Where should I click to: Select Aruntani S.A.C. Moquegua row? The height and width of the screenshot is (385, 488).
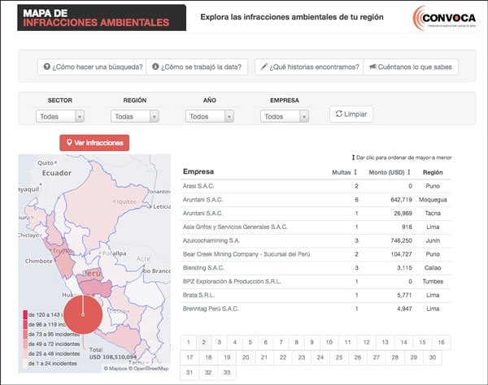[316, 200]
